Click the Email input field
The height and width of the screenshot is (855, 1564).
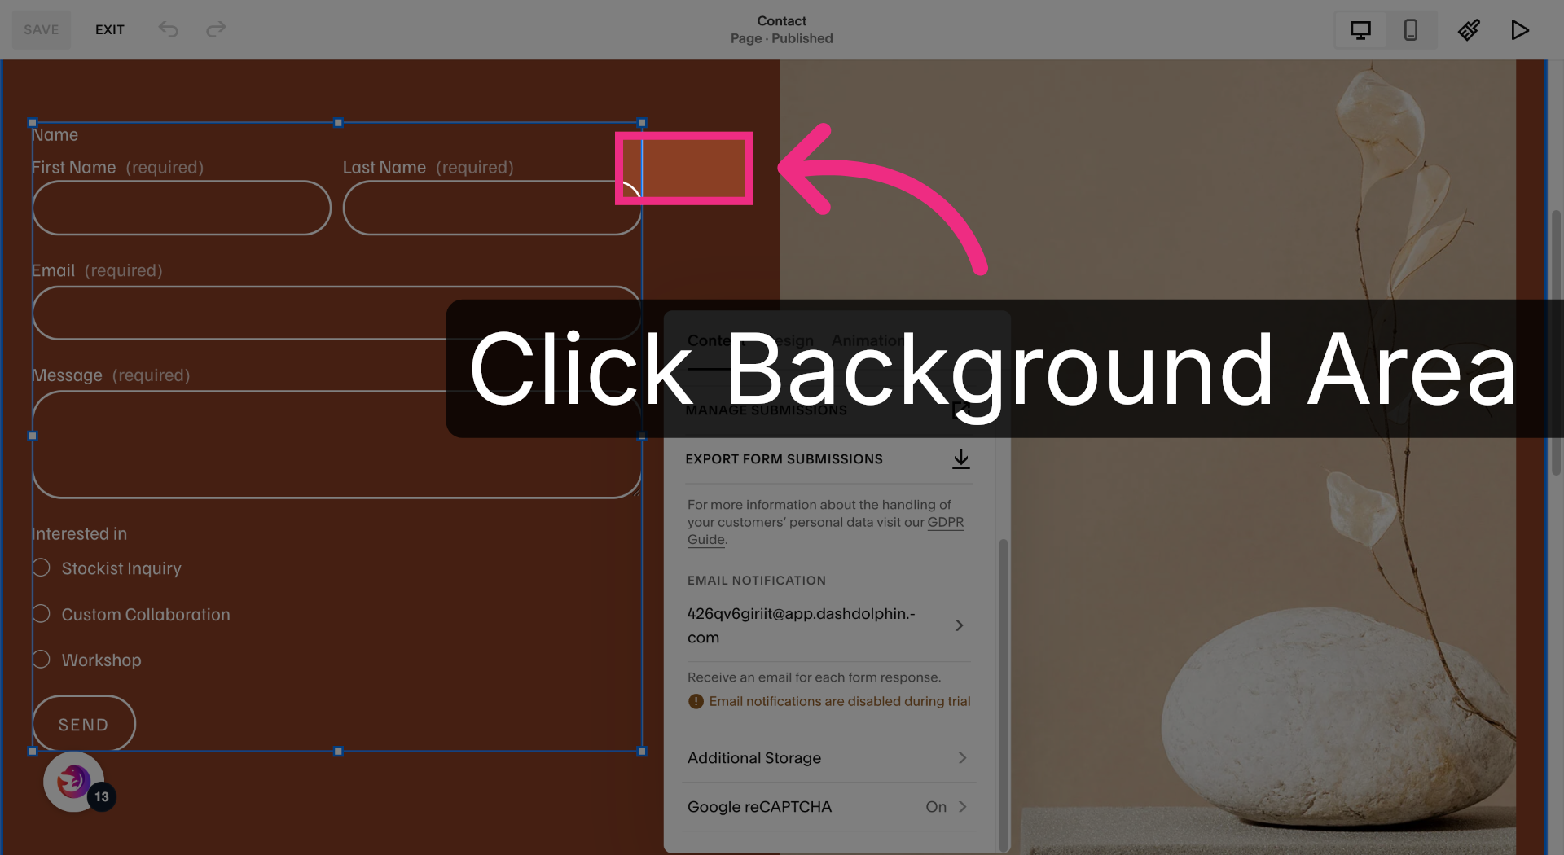pyautogui.click(x=337, y=313)
